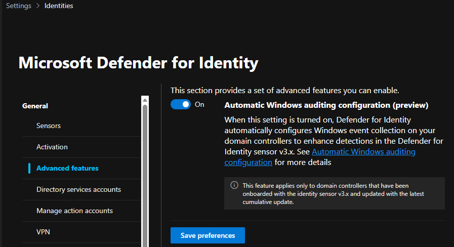Viewport: 454px width, 247px height.
Task: Select Advanced features in the sidebar
Action: tap(67, 168)
